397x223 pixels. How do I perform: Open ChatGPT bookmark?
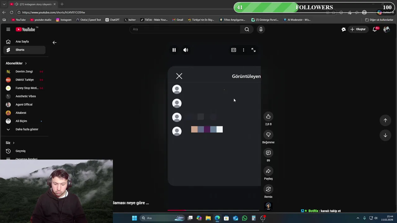click(112, 20)
